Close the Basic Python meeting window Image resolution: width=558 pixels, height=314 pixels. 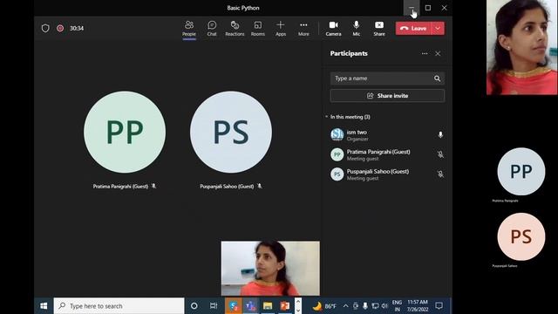coord(444,8)
